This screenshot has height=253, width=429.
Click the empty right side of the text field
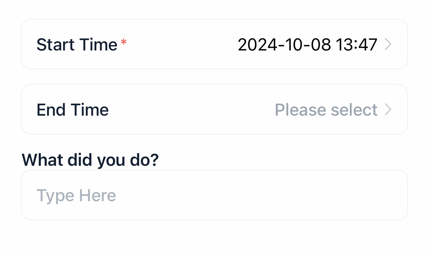pyautogui.click(x=301, y=195)
